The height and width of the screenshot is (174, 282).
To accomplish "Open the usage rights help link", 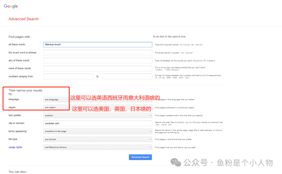I will click(15, 147).
